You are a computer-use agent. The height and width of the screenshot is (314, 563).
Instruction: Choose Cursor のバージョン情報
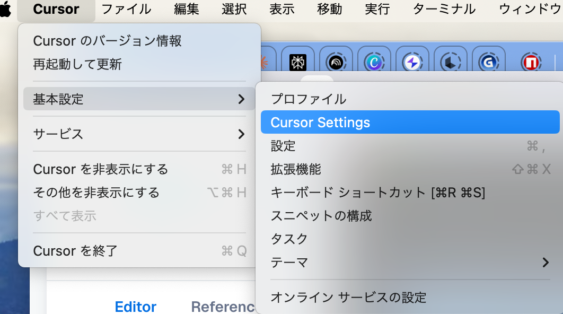point(139,41)
